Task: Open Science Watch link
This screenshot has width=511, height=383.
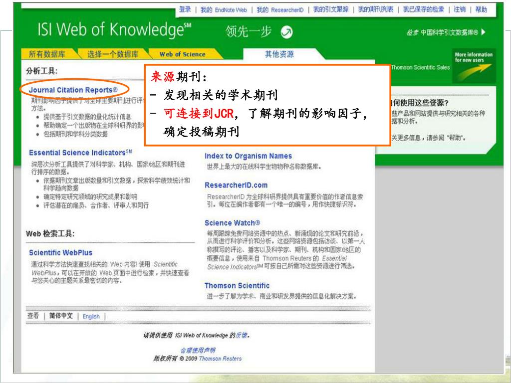Action: pyautogui.click(x=233, y=223)
